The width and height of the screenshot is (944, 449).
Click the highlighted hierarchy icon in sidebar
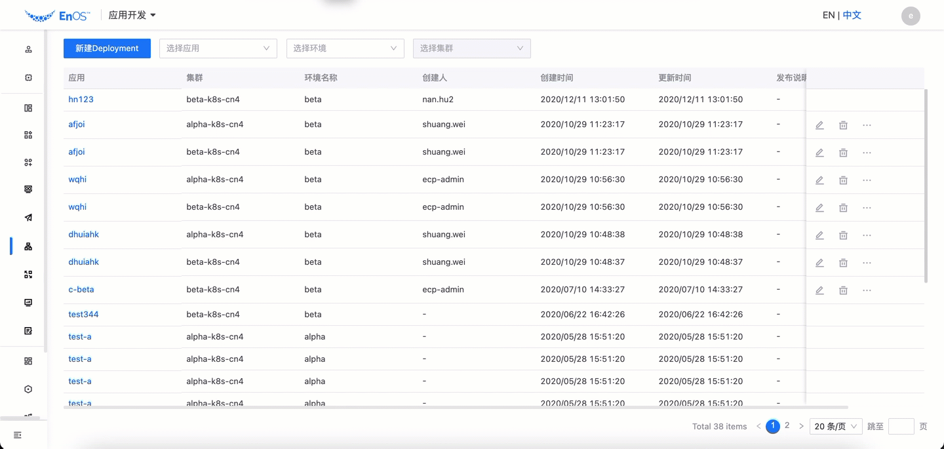[x=28, y=246]
